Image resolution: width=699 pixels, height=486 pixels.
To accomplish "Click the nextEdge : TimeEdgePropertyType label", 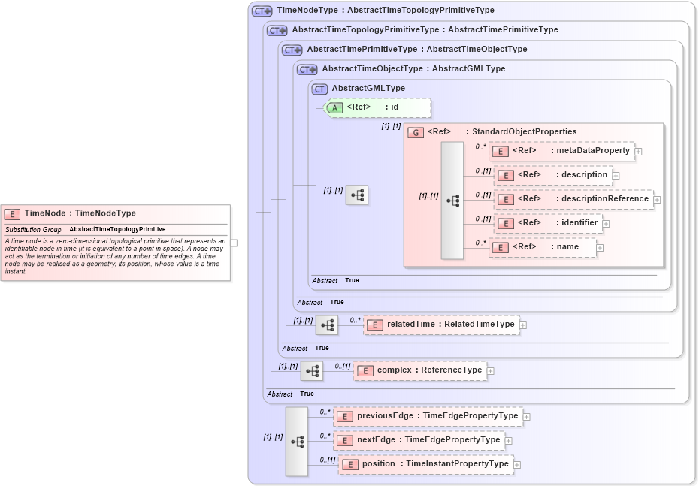I will [428, 440].
